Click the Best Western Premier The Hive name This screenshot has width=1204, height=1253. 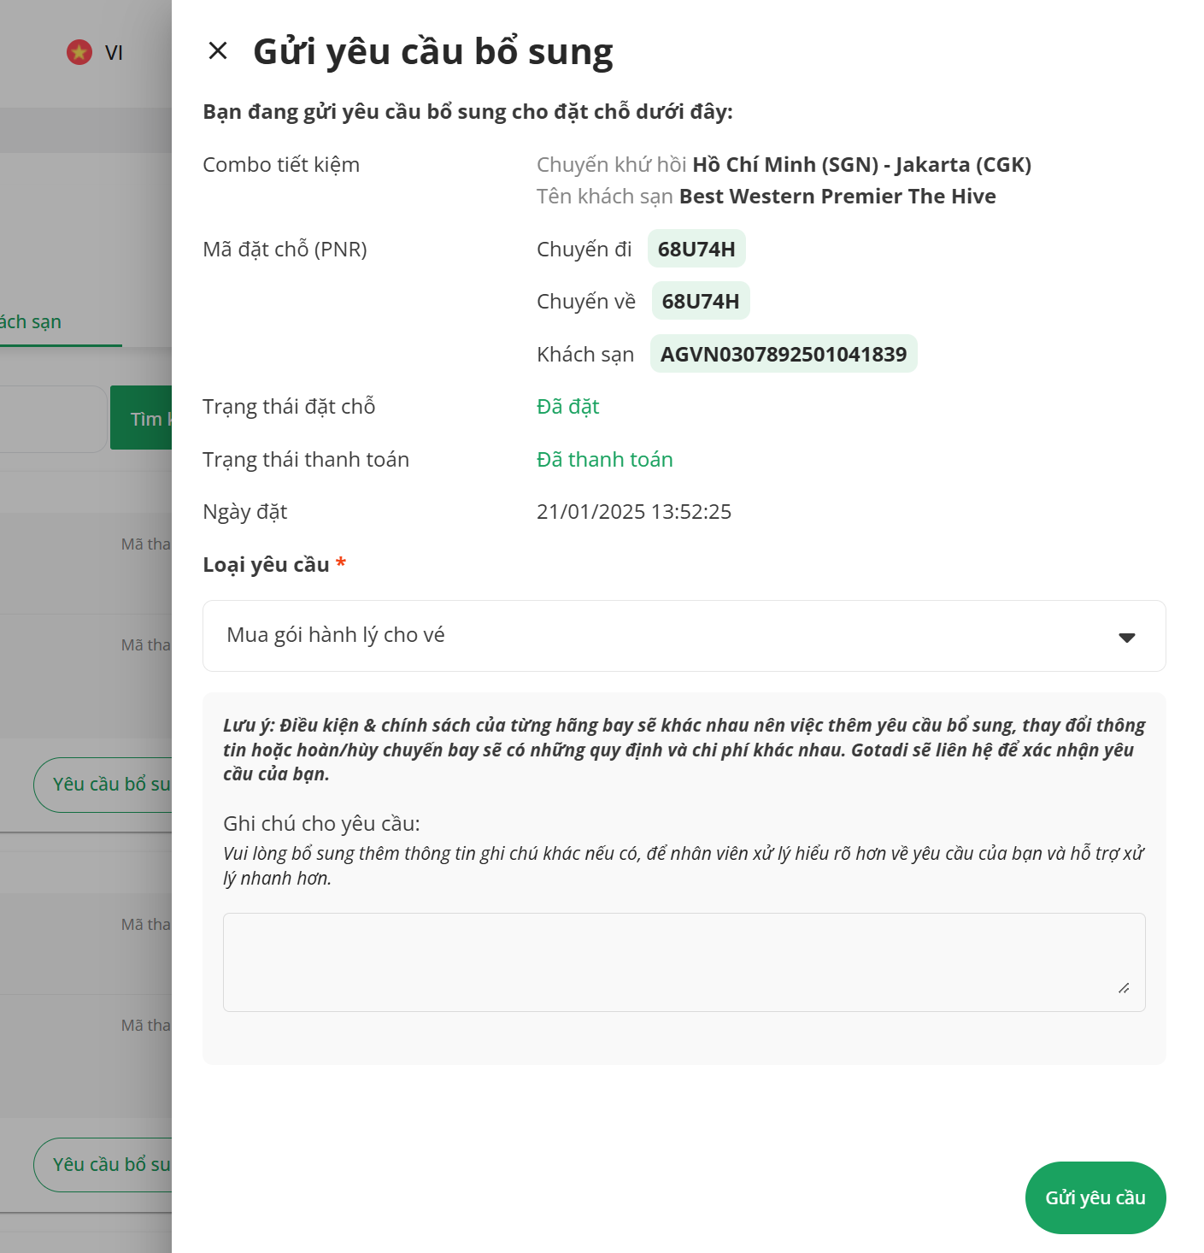837,197
